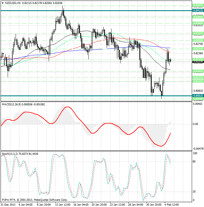Viewport: 204px width, 207px height.
Task: Click the 30 Jan 20:00 time axis label
Action: (x=154, y=205)
